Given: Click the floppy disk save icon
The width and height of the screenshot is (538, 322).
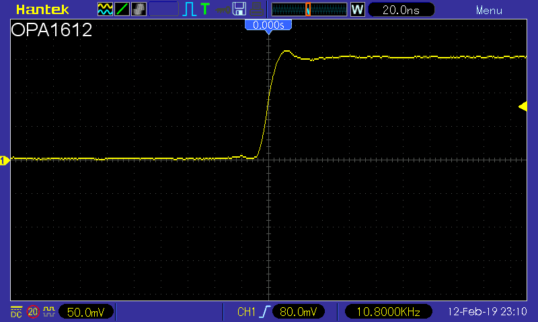Looking at the screenshot, I should pos(239,9).
